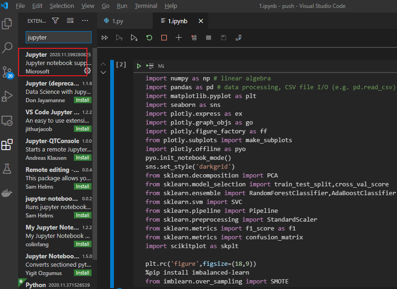This screenshot has width=397, height=289.
Task: Run the current code cell
Action: (x=139, y=66)
